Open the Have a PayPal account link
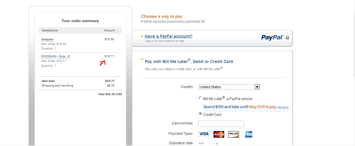This screenshot has width=355, height=146. (168, 36)
